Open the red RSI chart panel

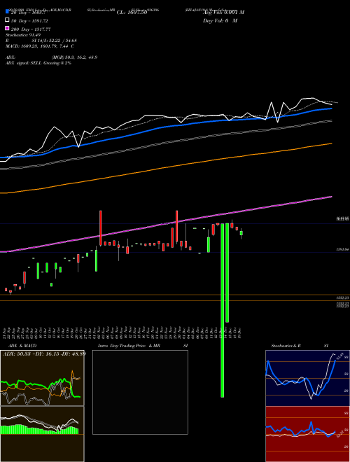pos(307,434)
